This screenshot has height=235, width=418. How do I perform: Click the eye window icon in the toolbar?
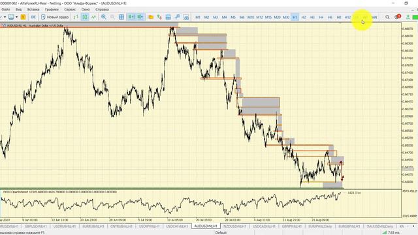[186, 18]
